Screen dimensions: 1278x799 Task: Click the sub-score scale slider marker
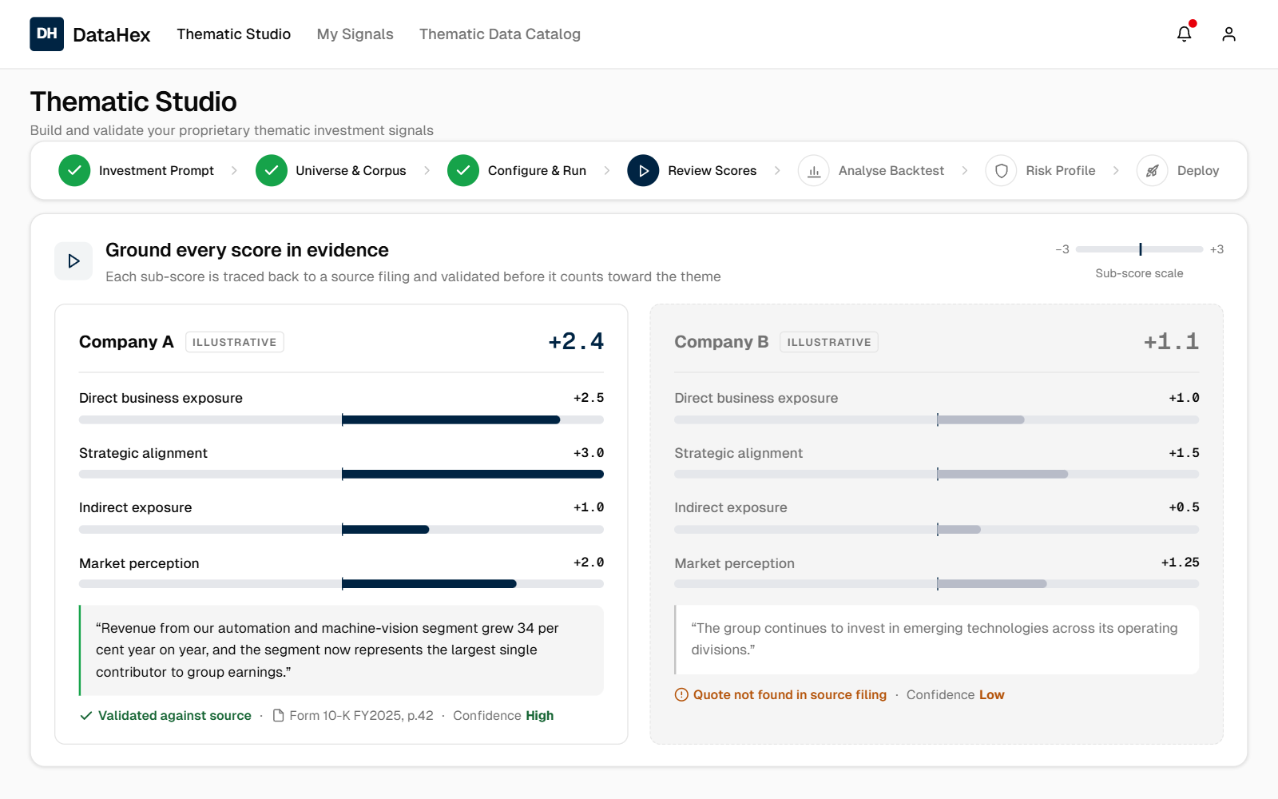click(x=1141, y=249)
